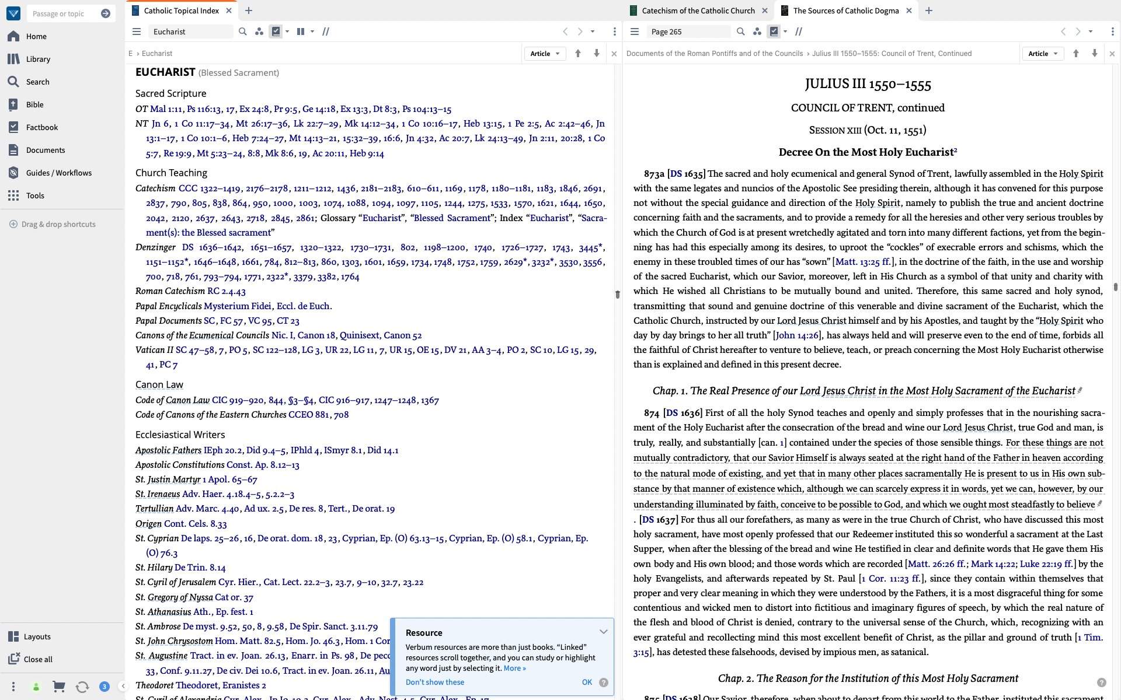Click Don't show these link
This screenshot has width=1121, height=700.
(x=435, y=682)
